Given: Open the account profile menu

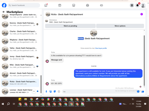Looking at the screenshot, I should (x=143, y=5).
